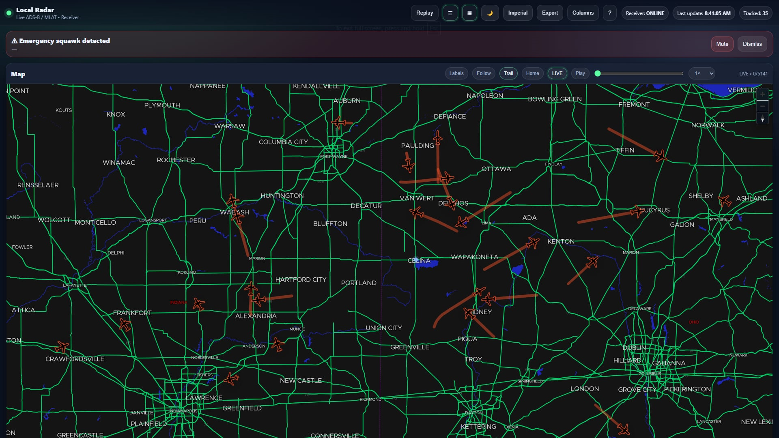Open the playback speed dropdown
Screen dimensions: 779x438
702,73
